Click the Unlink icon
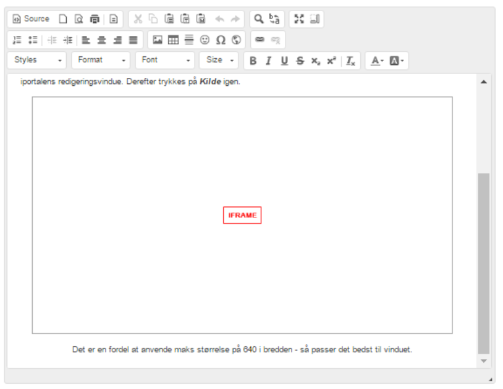 (x=276, y=40)
